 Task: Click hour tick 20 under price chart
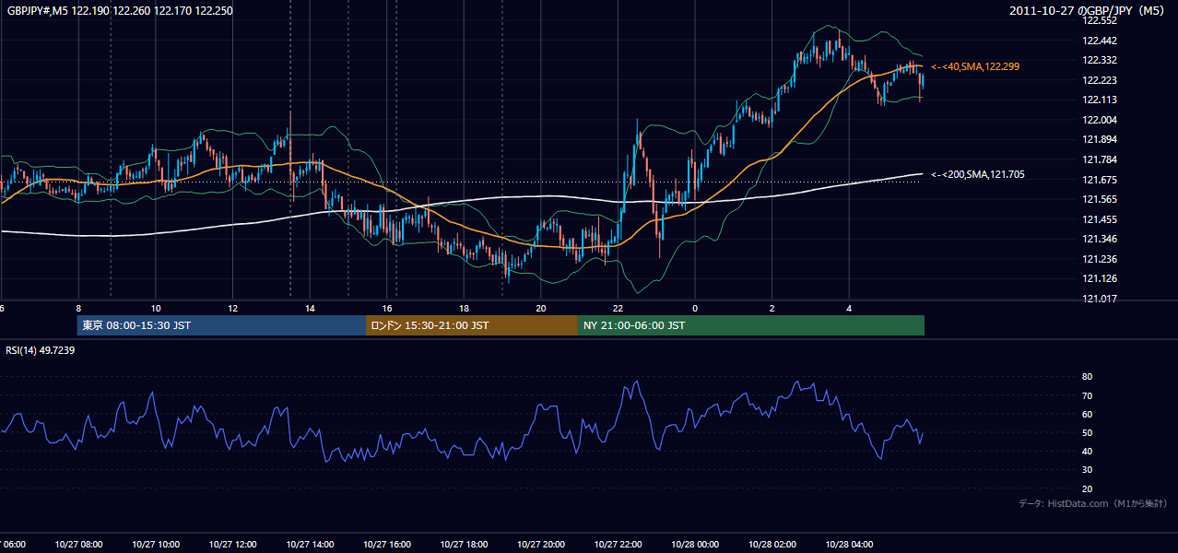541,309
